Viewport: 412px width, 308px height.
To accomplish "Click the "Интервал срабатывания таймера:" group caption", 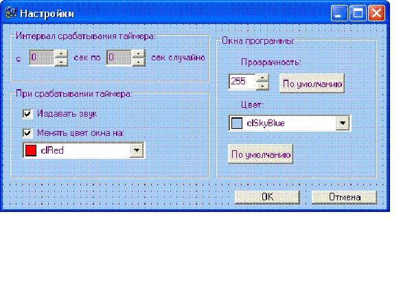I will pos(86,36).
